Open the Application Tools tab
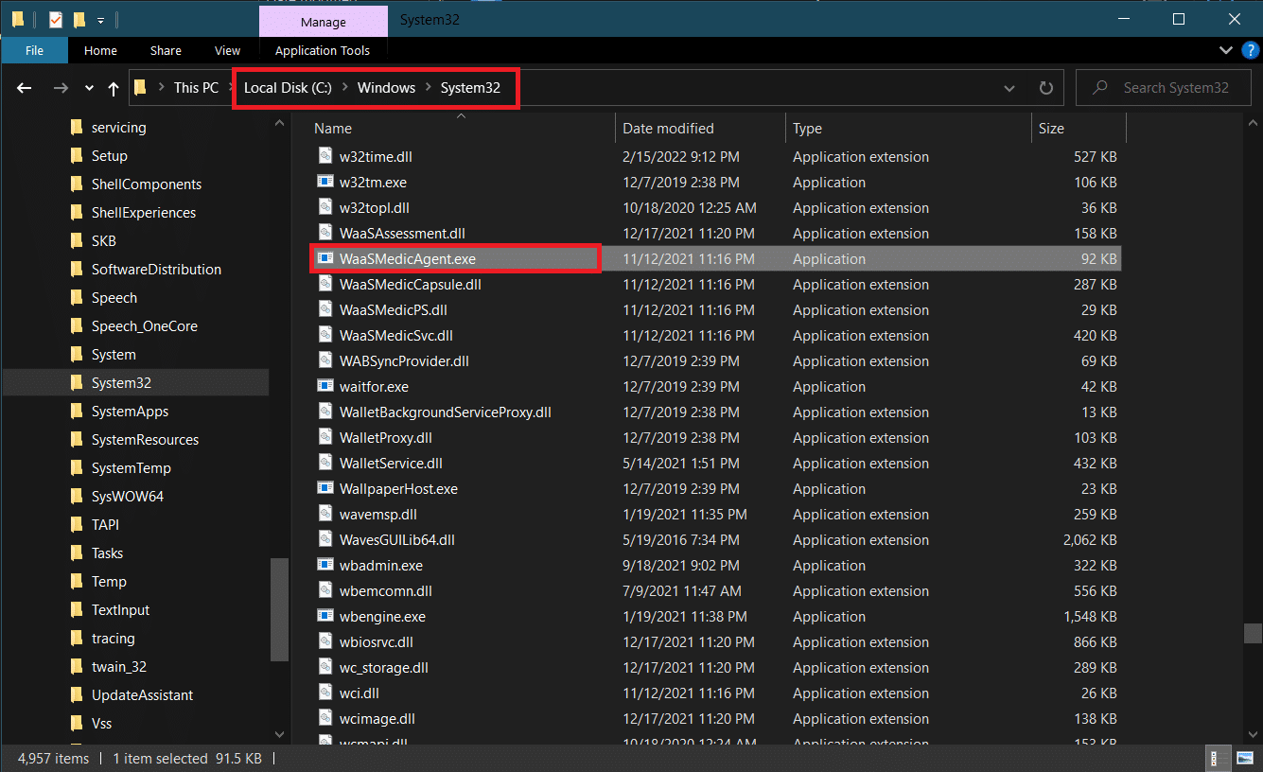 [323, 51]
